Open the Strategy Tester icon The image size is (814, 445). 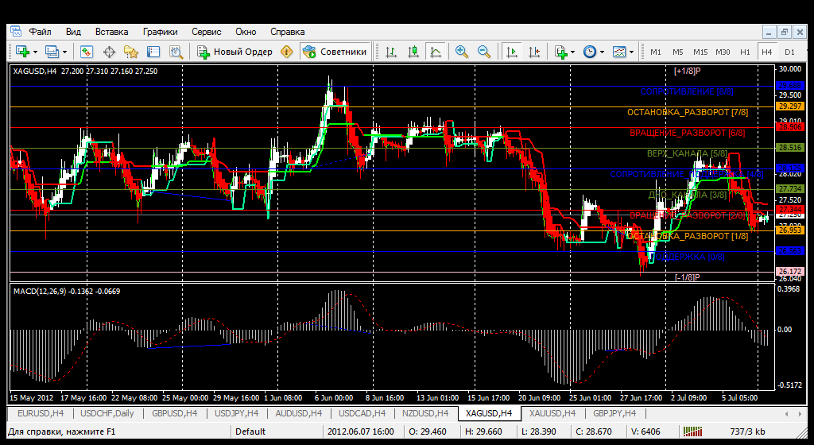176,52
